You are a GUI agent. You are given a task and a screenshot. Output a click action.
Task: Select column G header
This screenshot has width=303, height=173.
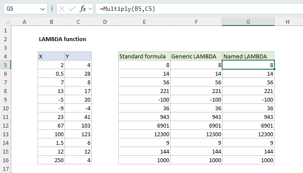pos(248,22)
